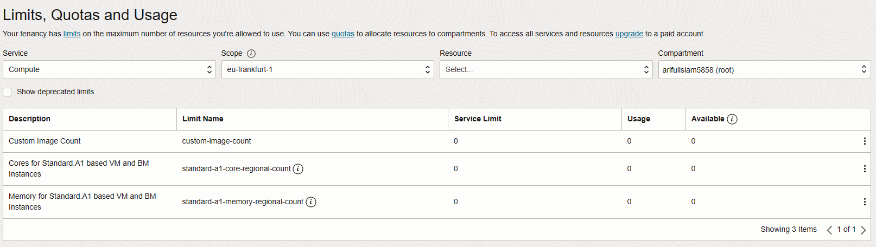876x247 pixels.
Task: Follow the quotas link
Action: point(343,34)
